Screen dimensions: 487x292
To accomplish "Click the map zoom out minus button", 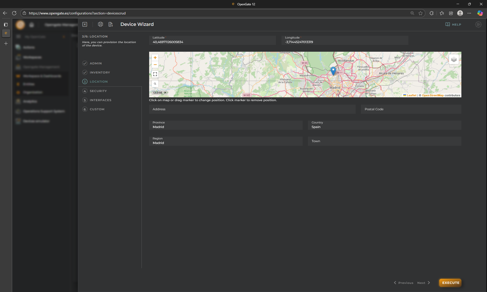I will (x=155, y=65).
